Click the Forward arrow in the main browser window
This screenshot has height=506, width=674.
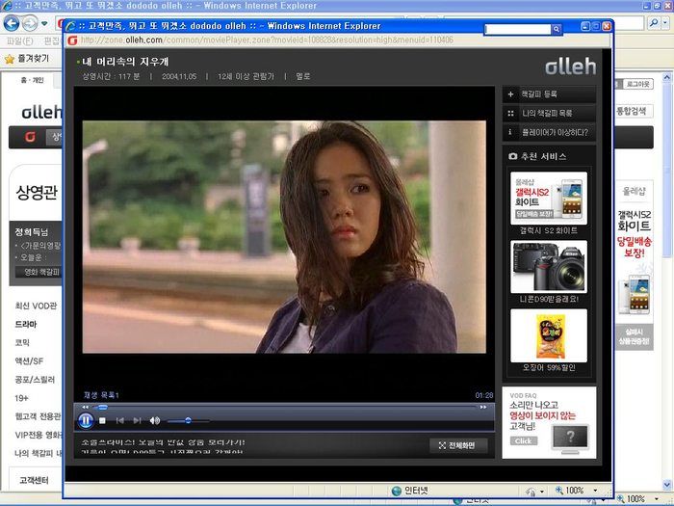pyautogui.click(x=30, y=23)
